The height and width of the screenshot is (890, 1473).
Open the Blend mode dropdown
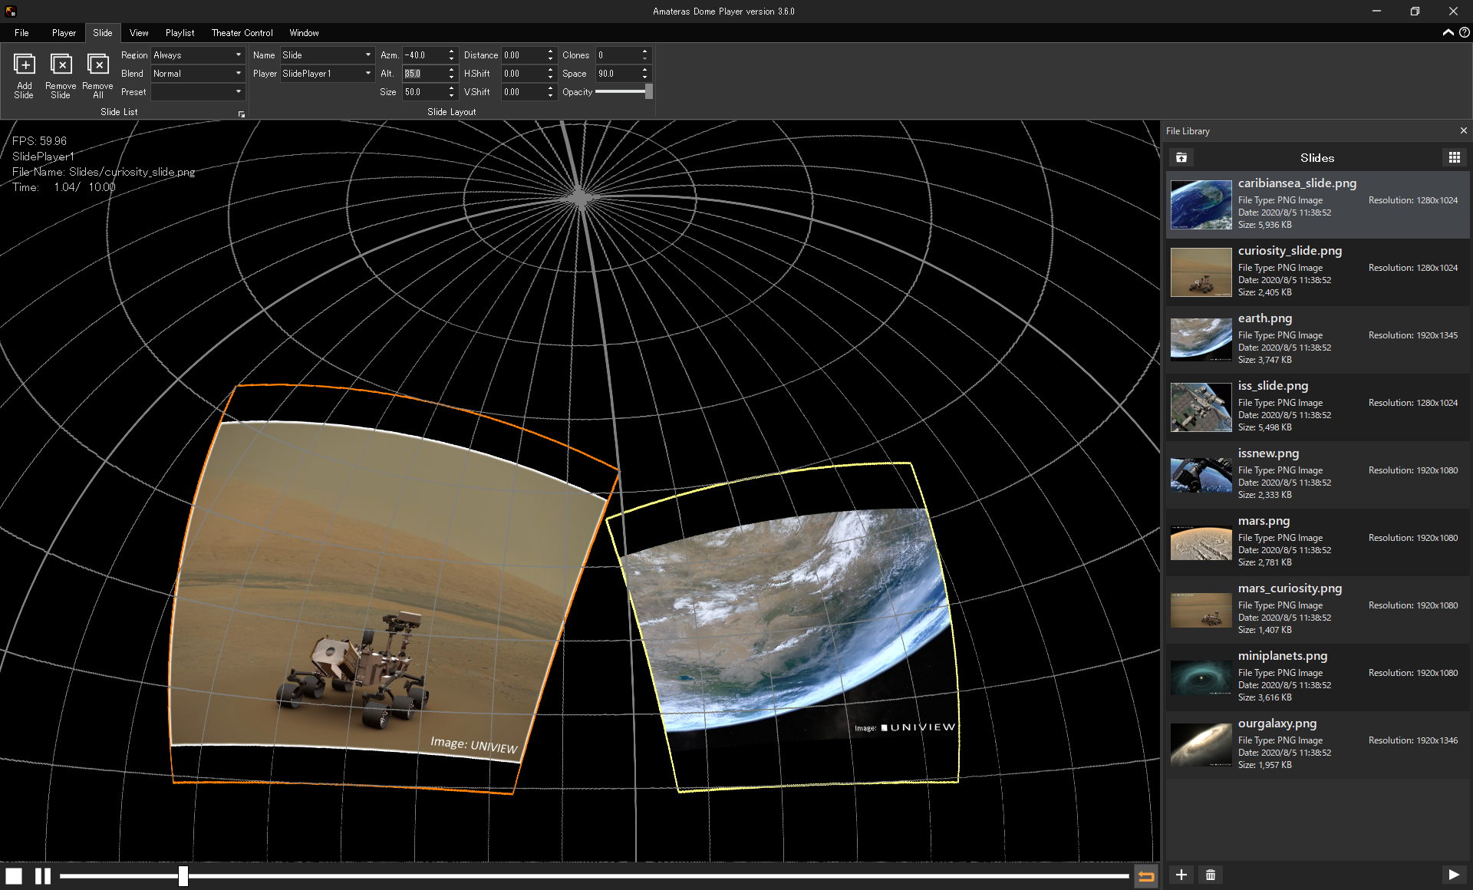[x=197, y=73]
